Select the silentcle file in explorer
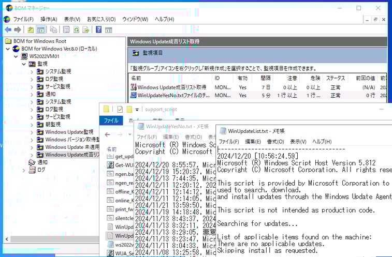The image size is (392, 257). [120, 218]
